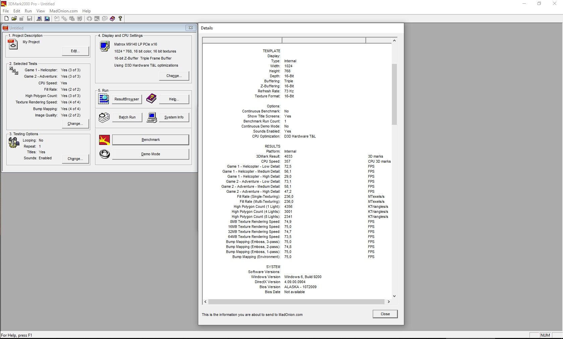Click the Demo Mode ring icon

click(x=104, y=154)
